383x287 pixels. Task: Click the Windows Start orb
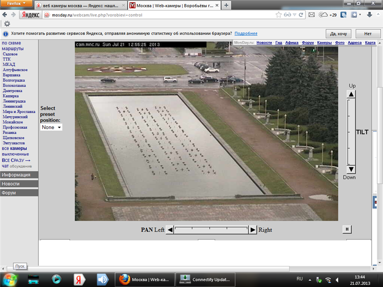pyautogui.click(x=9, y=280)
